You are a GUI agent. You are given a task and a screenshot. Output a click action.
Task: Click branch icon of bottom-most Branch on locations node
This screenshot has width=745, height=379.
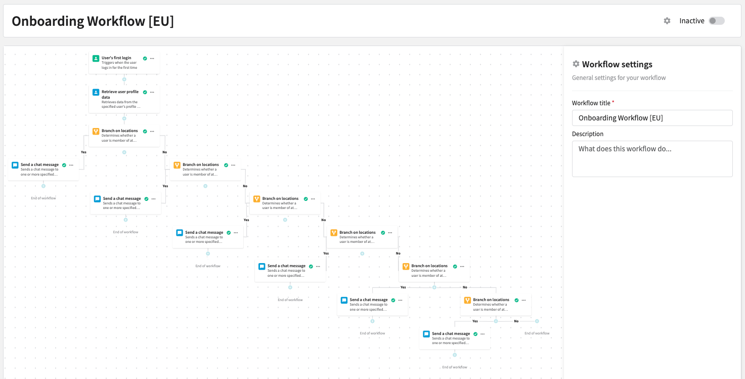tap(467, 301)
